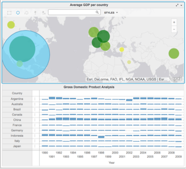Select the Canada row label
The image size is (186, 169).
tap(17, 115)
